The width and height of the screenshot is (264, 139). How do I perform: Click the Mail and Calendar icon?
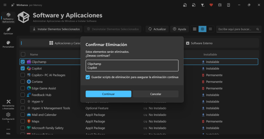(x=29, y=115)
